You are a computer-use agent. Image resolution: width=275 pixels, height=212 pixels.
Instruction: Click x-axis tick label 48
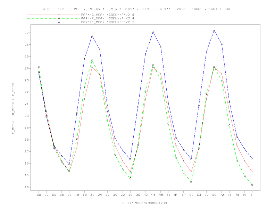point(161,195)
